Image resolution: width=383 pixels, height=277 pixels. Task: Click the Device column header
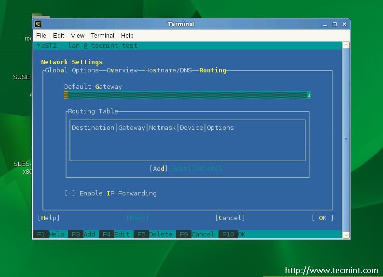click(191, 128)
